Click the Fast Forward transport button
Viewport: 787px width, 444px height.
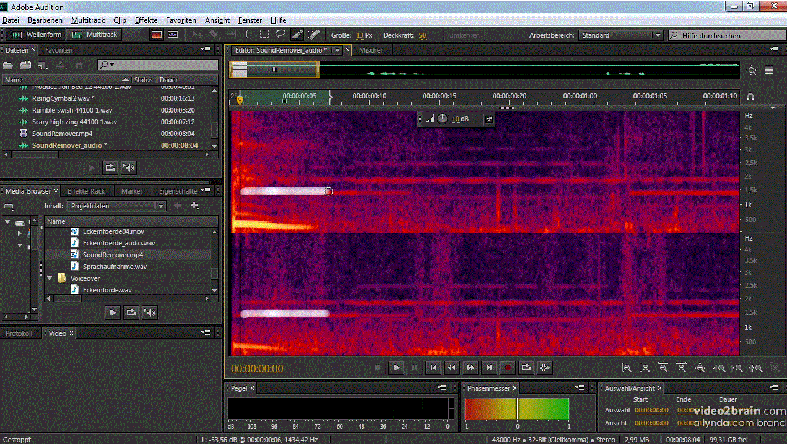click(x=471, y=367)
